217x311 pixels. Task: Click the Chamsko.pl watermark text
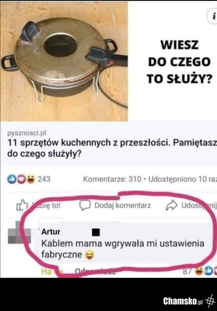coord(183,301)
